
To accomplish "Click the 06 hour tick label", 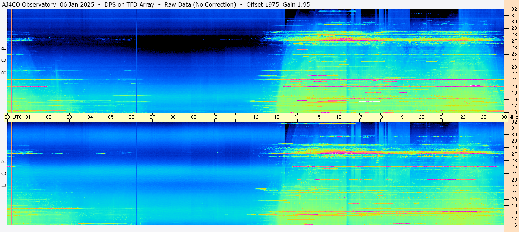I will pos(132,117).
